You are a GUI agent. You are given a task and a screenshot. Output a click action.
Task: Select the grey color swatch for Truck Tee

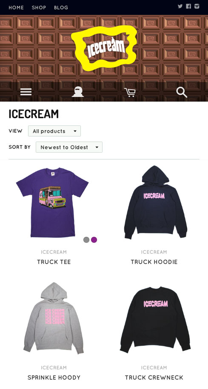click(86, 240)
